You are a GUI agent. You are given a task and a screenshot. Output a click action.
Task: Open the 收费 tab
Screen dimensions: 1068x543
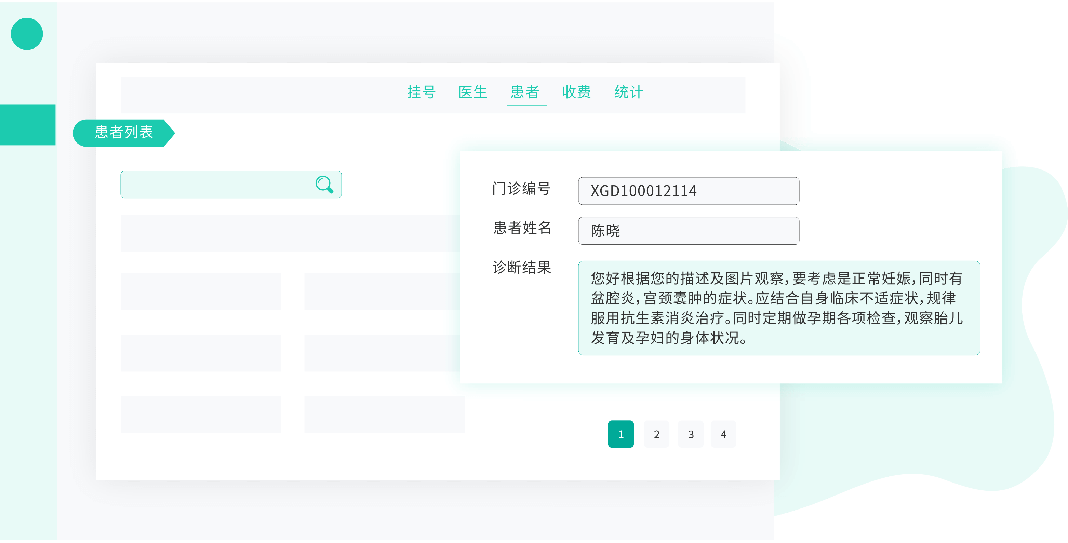[577, 92]
